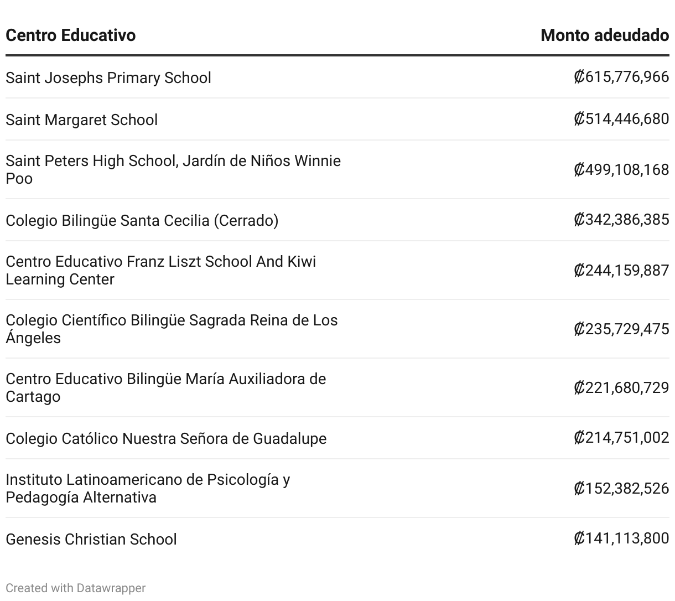Viewport: 675px width, 601px height.
Task: Select the ₡244,159,887 amount cell
Action: pos(621,270)
